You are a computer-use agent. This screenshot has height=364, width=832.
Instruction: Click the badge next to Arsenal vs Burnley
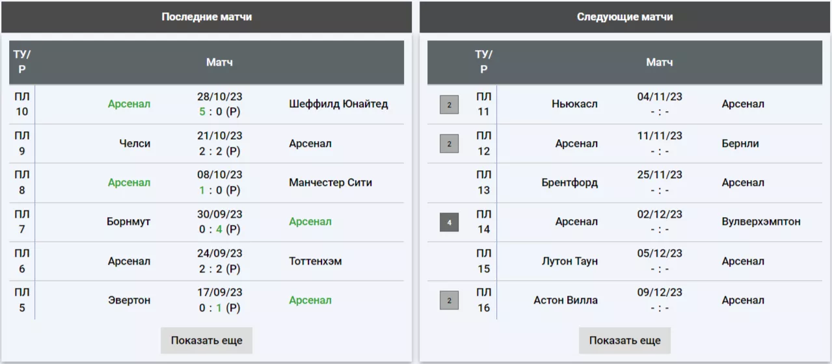point(449,144)
